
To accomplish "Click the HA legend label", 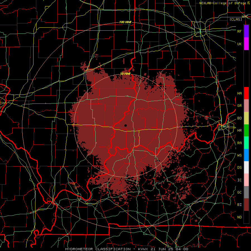I will click(x=239, y=93).
